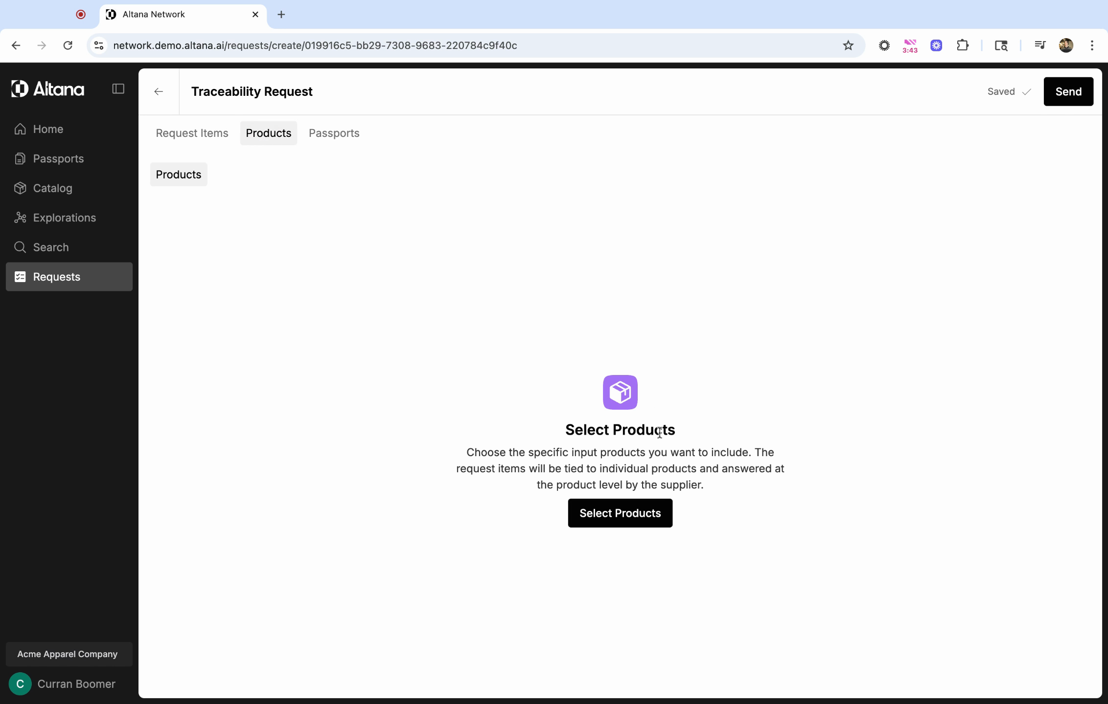Click the Altana logo

tap(48, 89)
